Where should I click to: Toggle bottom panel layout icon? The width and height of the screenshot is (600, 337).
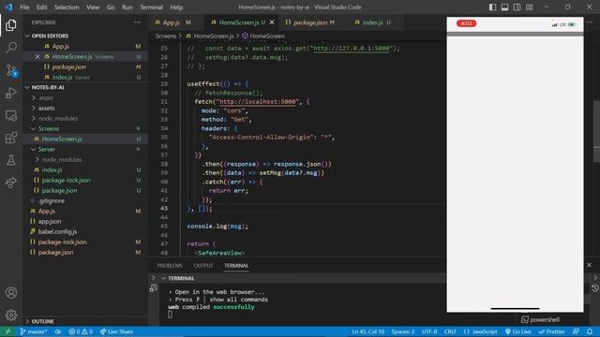click(x=504, y=7)
